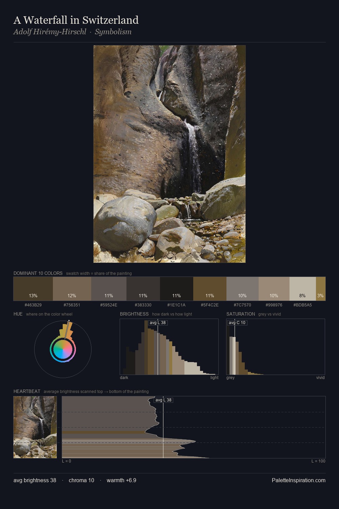Pick the #BDB5A5 light beige swatch
Image resolution: width=339 pixels, height=509 pixels.
303,289
